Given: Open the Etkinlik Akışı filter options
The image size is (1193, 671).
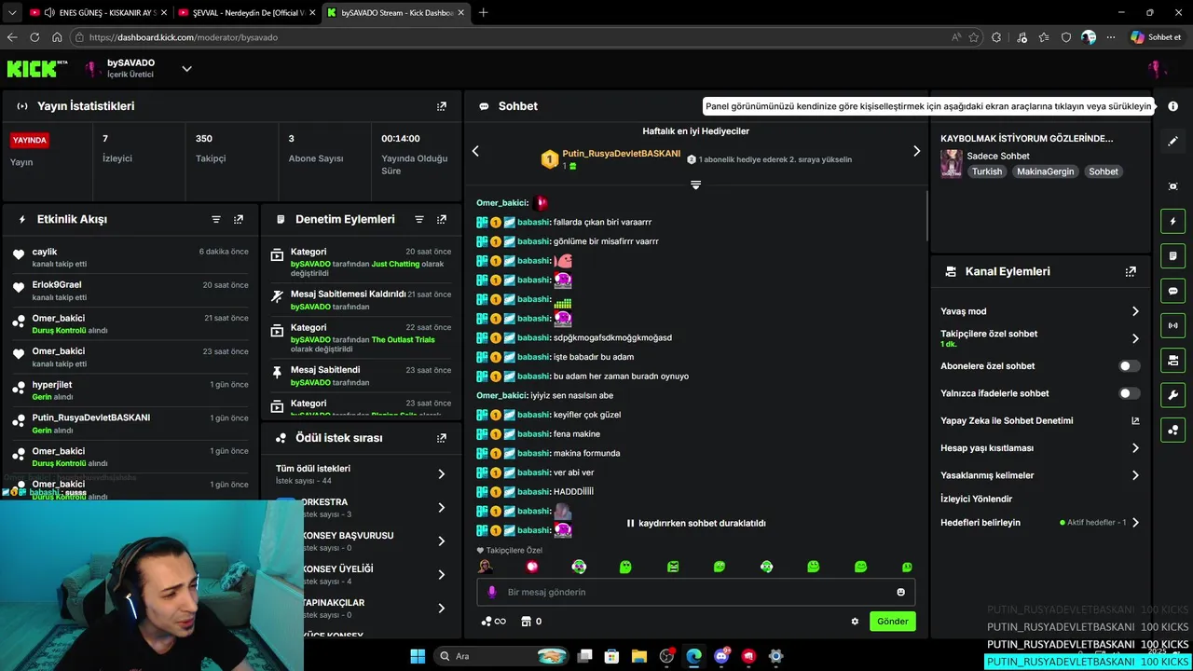Looking at the screenshot, I should tap(216, 219).
